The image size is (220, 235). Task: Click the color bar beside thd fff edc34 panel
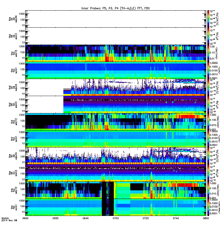208,87
